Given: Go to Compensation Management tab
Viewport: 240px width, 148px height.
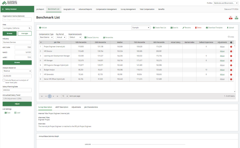Looking at the screenshot, I should point(106,9).
